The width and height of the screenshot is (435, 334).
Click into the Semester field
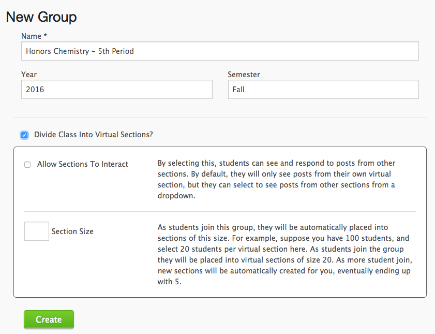323,89
